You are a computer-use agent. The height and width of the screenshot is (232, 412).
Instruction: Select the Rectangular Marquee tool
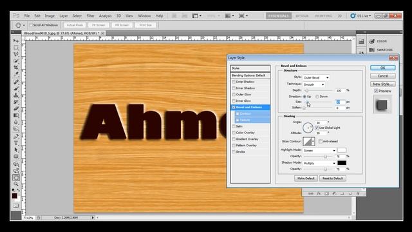pos(16,48)
